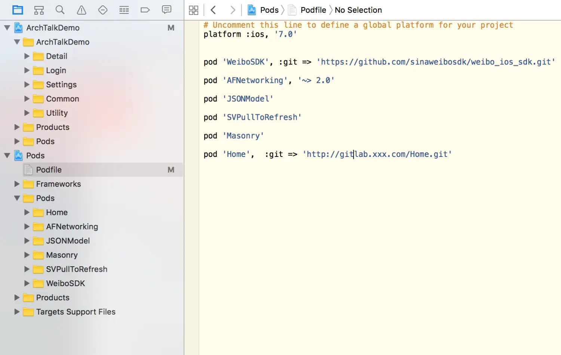Open the Symbol navigator tab

click(x=39, y=10)
